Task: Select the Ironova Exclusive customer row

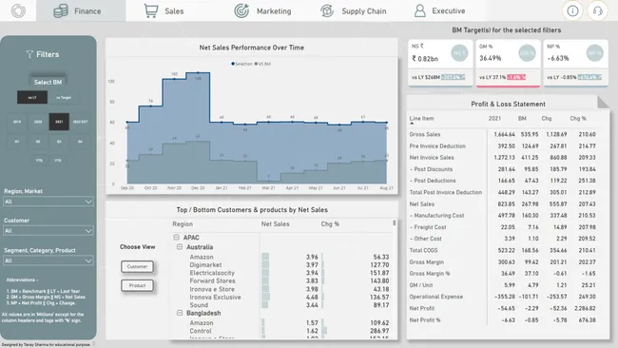Action: pos(281,298)
